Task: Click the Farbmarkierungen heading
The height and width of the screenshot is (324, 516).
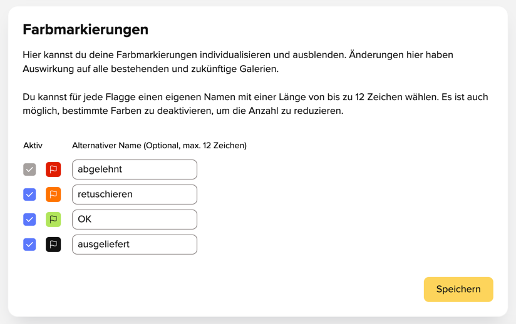Action: click(x=86, y=29)
